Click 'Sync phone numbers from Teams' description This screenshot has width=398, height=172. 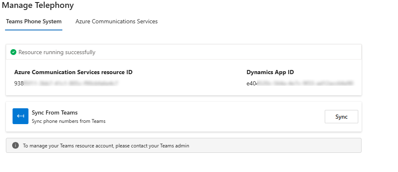(x=69, y=121)
